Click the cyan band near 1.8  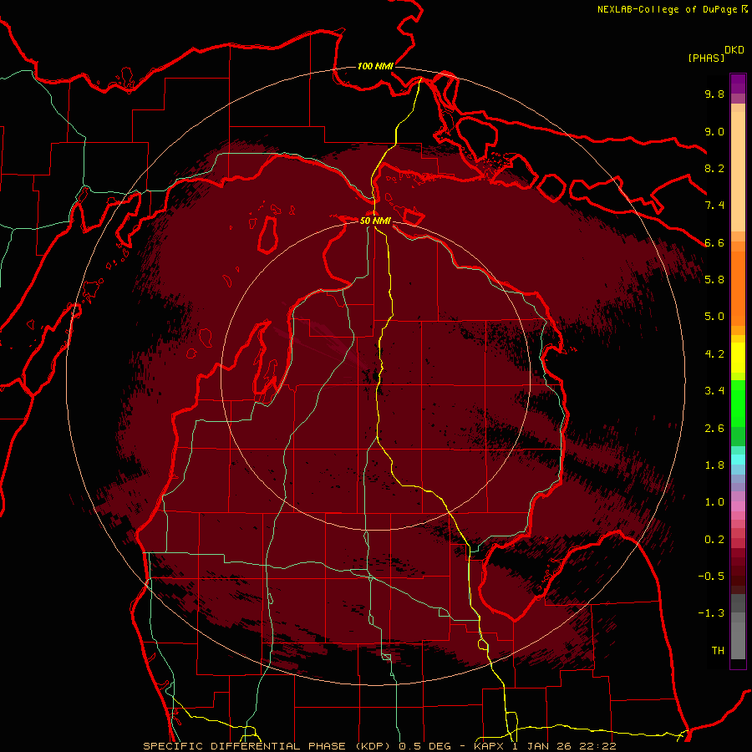[x=738, y=460]
